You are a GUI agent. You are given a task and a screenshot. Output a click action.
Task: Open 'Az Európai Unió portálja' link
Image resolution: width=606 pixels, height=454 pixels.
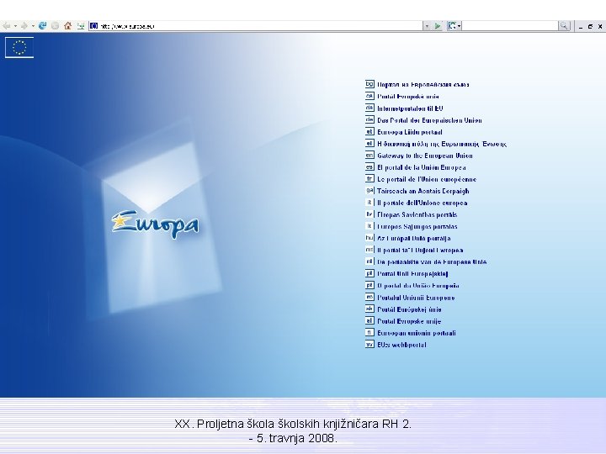click(414, 239)
